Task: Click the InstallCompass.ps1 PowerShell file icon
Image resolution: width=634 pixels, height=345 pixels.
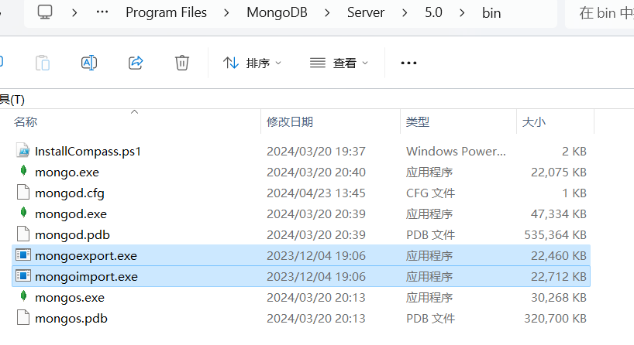Action: point(23,151)
